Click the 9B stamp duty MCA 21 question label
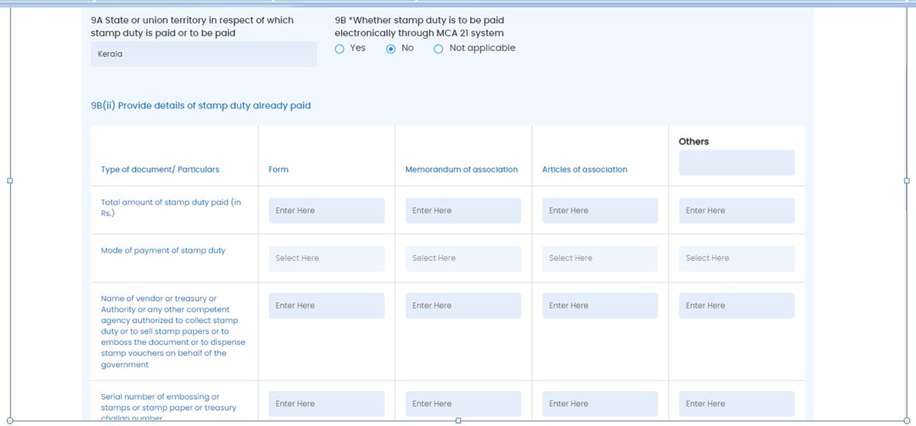 pos(420,27)
